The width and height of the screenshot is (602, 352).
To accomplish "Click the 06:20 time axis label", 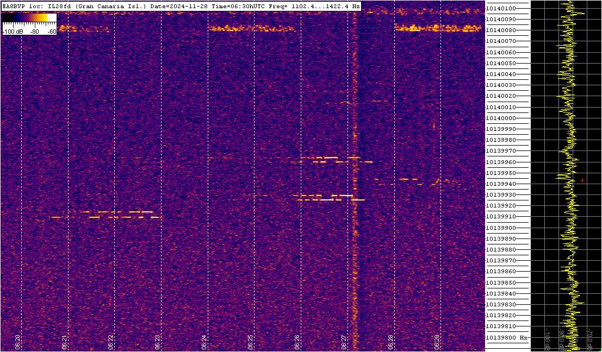I will [17, 342].
